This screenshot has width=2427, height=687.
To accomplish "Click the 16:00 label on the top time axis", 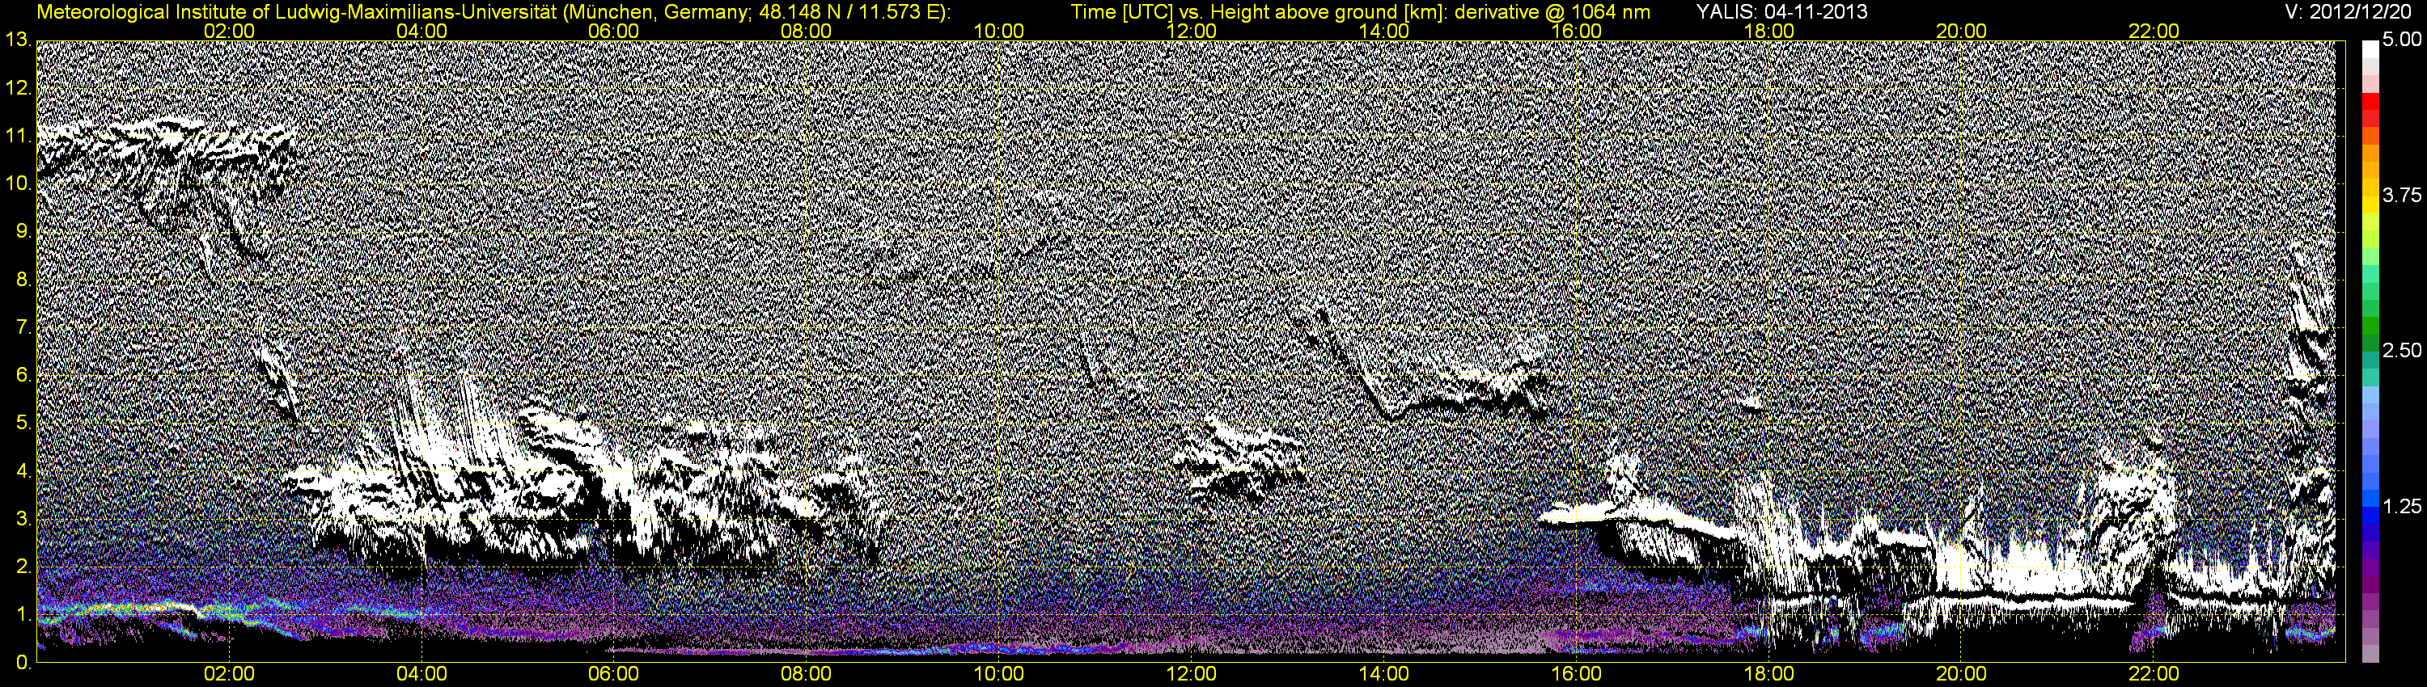I will point(1576,31).
